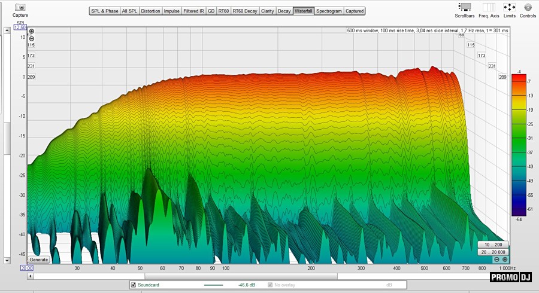Switch to the Impulse graph tab
Viewport: 539px width, 293px height.
point(171,11)
